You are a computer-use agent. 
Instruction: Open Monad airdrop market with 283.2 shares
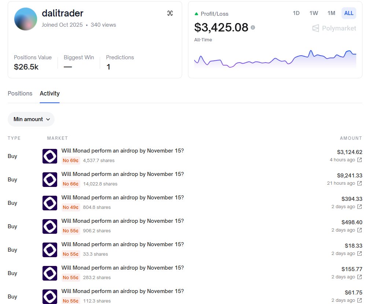pyautogui.click(x=123, y=268)
